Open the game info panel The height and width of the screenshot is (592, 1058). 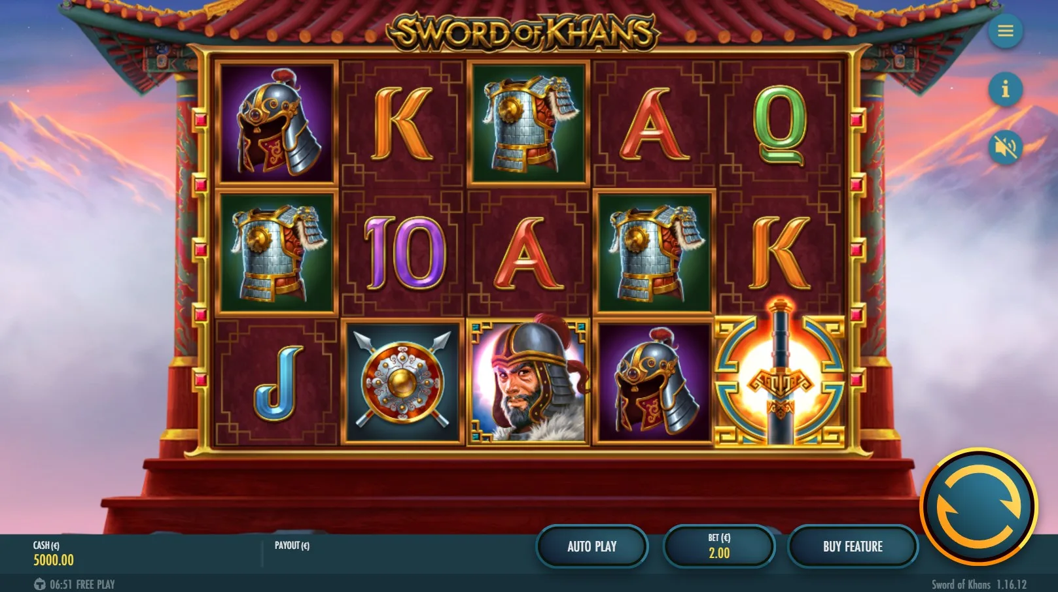1005,88
